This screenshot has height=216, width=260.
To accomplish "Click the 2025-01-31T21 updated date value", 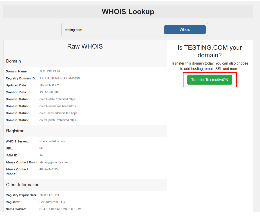I will coord(49,85).
